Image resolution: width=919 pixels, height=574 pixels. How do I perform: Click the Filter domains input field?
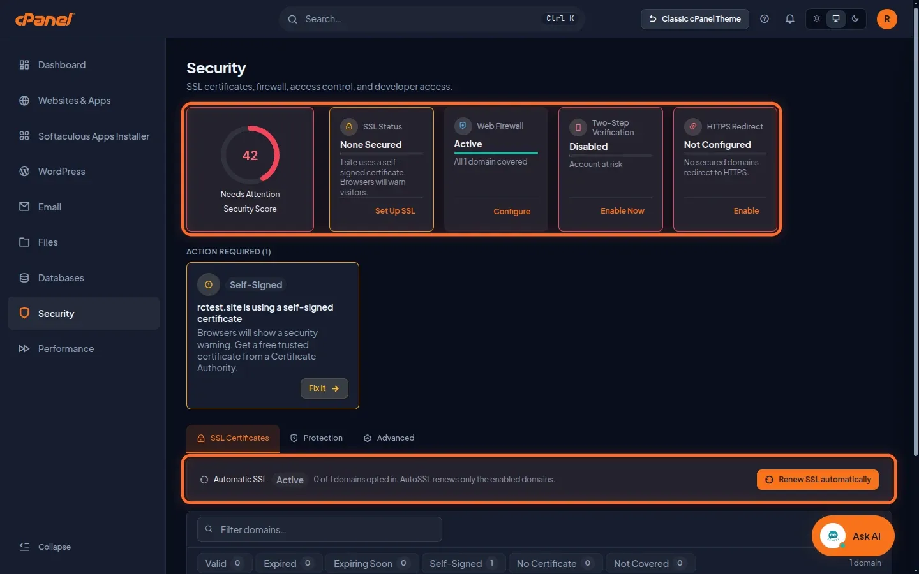click(320, 529)
